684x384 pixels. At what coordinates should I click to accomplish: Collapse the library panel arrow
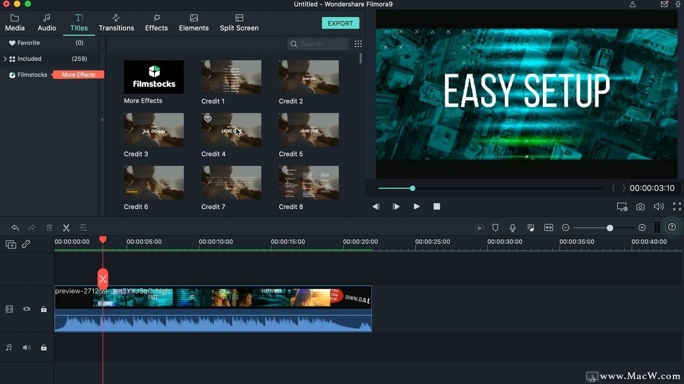(x=102, y=120)
